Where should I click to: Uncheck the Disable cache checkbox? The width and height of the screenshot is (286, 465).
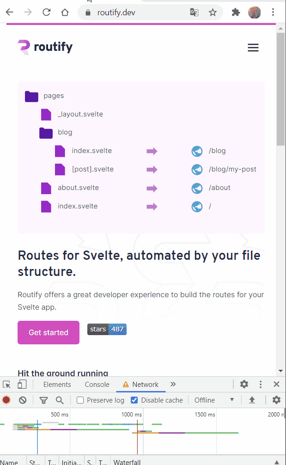click(134, 400)
